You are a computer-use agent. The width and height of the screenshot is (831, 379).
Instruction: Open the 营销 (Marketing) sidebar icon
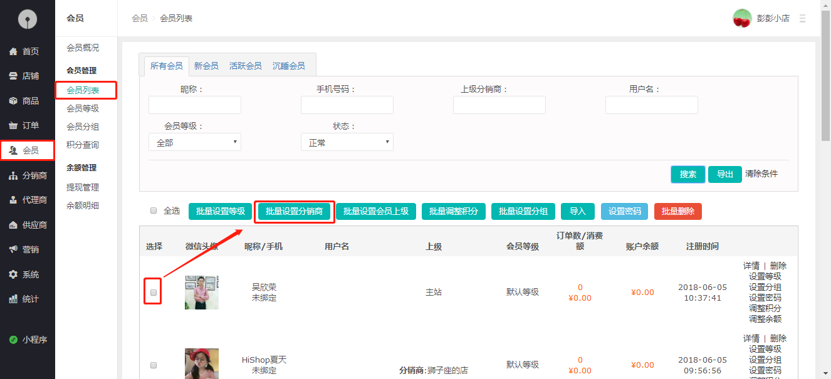(28, 249)
